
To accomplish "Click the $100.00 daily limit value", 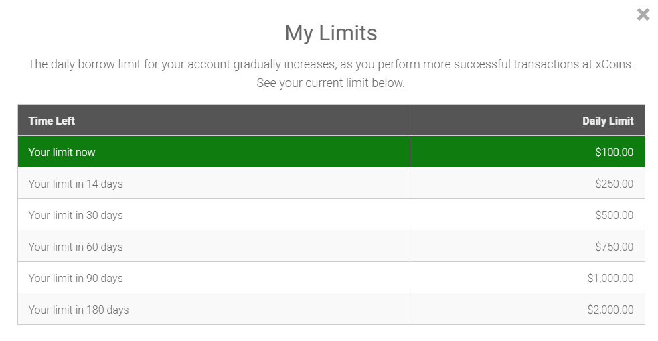I will pyautogui.click(x=614, y=152).
